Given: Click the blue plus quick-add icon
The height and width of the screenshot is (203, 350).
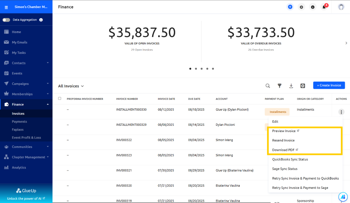Looking at the screenshot, I should (290, 7).
